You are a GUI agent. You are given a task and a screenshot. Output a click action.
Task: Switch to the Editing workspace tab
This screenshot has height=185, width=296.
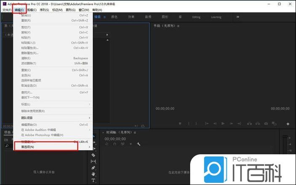[196, 17]
